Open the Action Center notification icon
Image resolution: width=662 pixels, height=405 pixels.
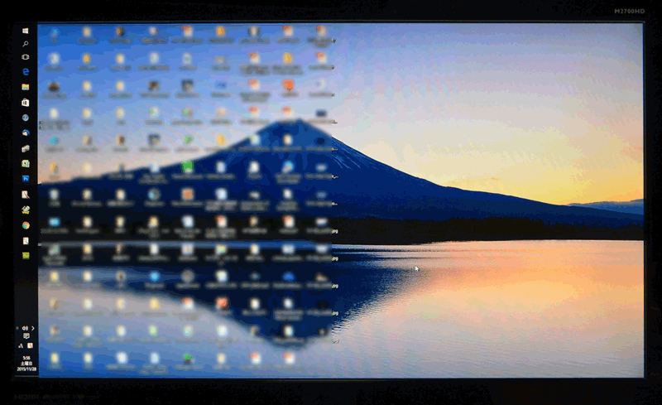(x=26, y=336)
